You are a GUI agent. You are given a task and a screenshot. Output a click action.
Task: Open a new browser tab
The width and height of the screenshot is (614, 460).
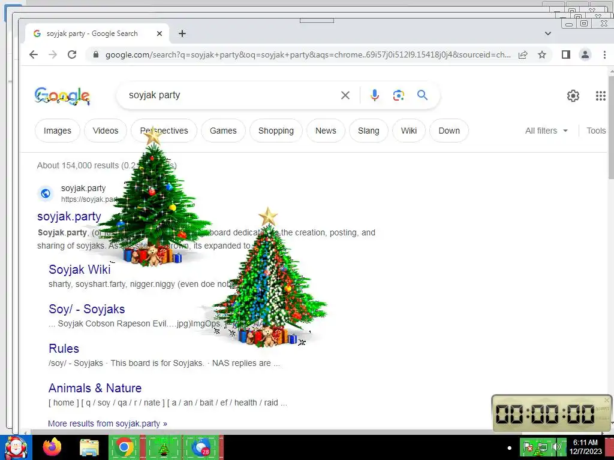pos(182,34)
